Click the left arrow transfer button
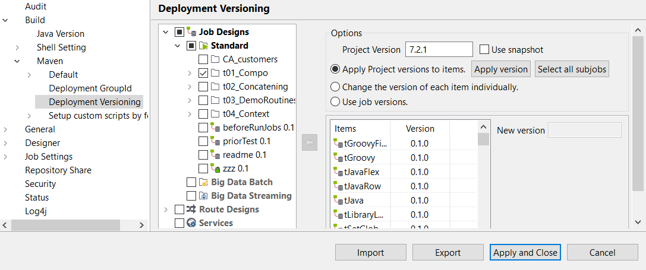This screenshot has width=646, height=270. [x=310, y=143]
